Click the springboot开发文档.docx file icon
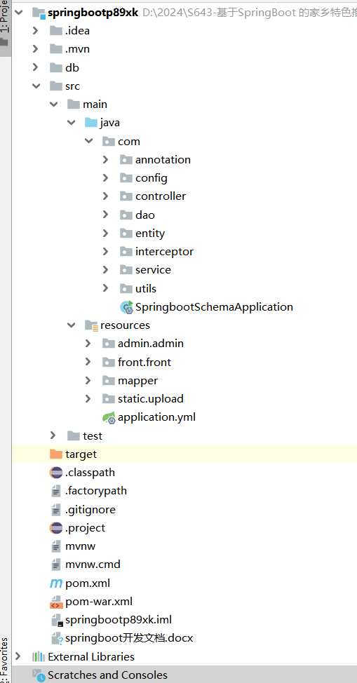 tap(57, 638)
